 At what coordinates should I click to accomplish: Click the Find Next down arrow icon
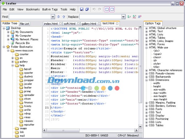click(x=58, y=17)
